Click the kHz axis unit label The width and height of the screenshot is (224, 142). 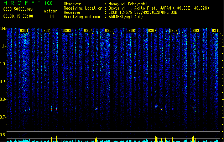click(x=3, y=29)
